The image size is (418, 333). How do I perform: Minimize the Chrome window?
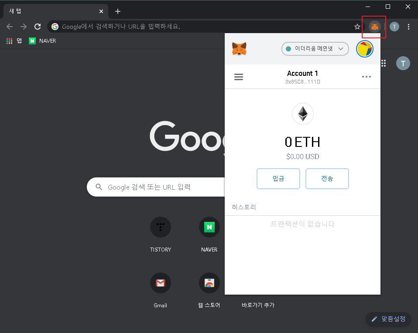click(368, 7)
